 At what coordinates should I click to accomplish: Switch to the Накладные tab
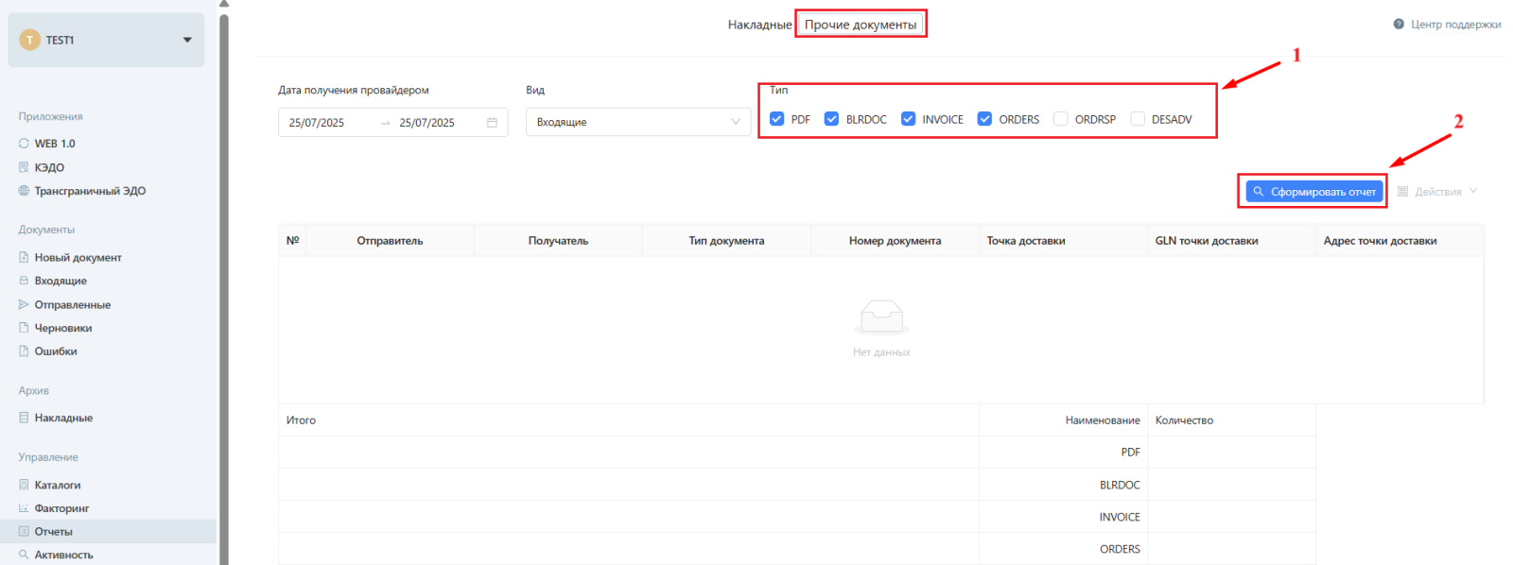point(759,25)
